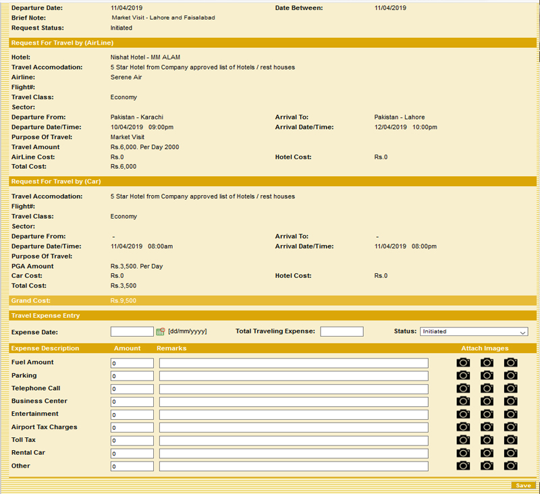Click the Fuel Amount value box
Screen dimensions: 540x494
click(x=132, y=363)
